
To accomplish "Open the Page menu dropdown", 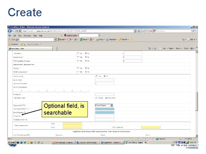I will 171,48.
